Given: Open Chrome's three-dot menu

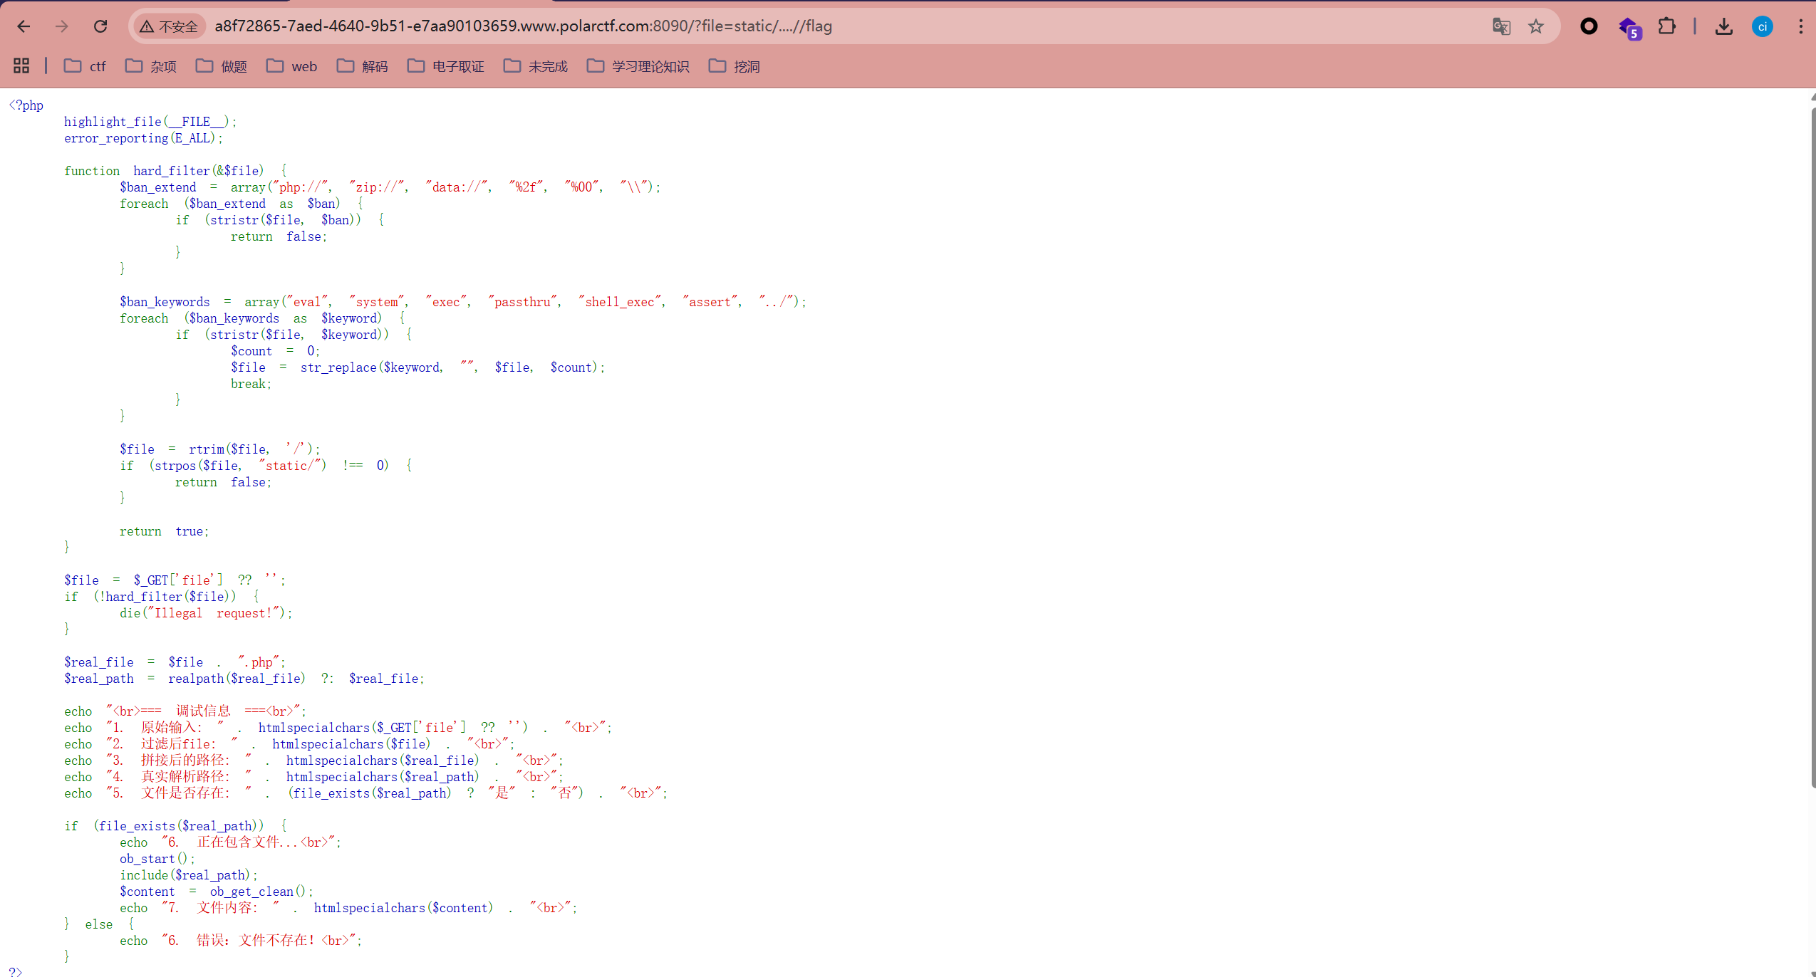Looking at the screenshot, I should tap(1800, 26).
